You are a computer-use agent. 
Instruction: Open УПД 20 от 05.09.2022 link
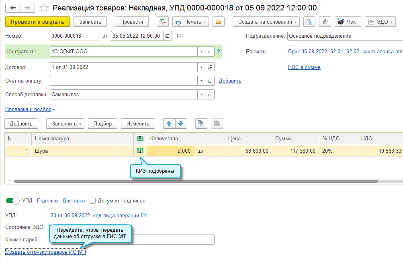tap(98, 215)
